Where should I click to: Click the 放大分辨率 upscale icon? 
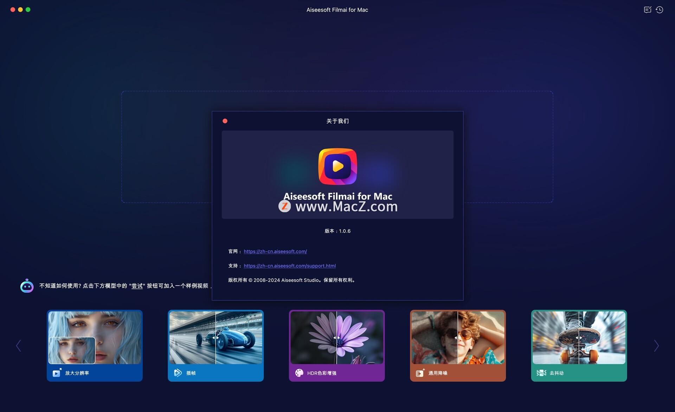[x=57, y=373]
